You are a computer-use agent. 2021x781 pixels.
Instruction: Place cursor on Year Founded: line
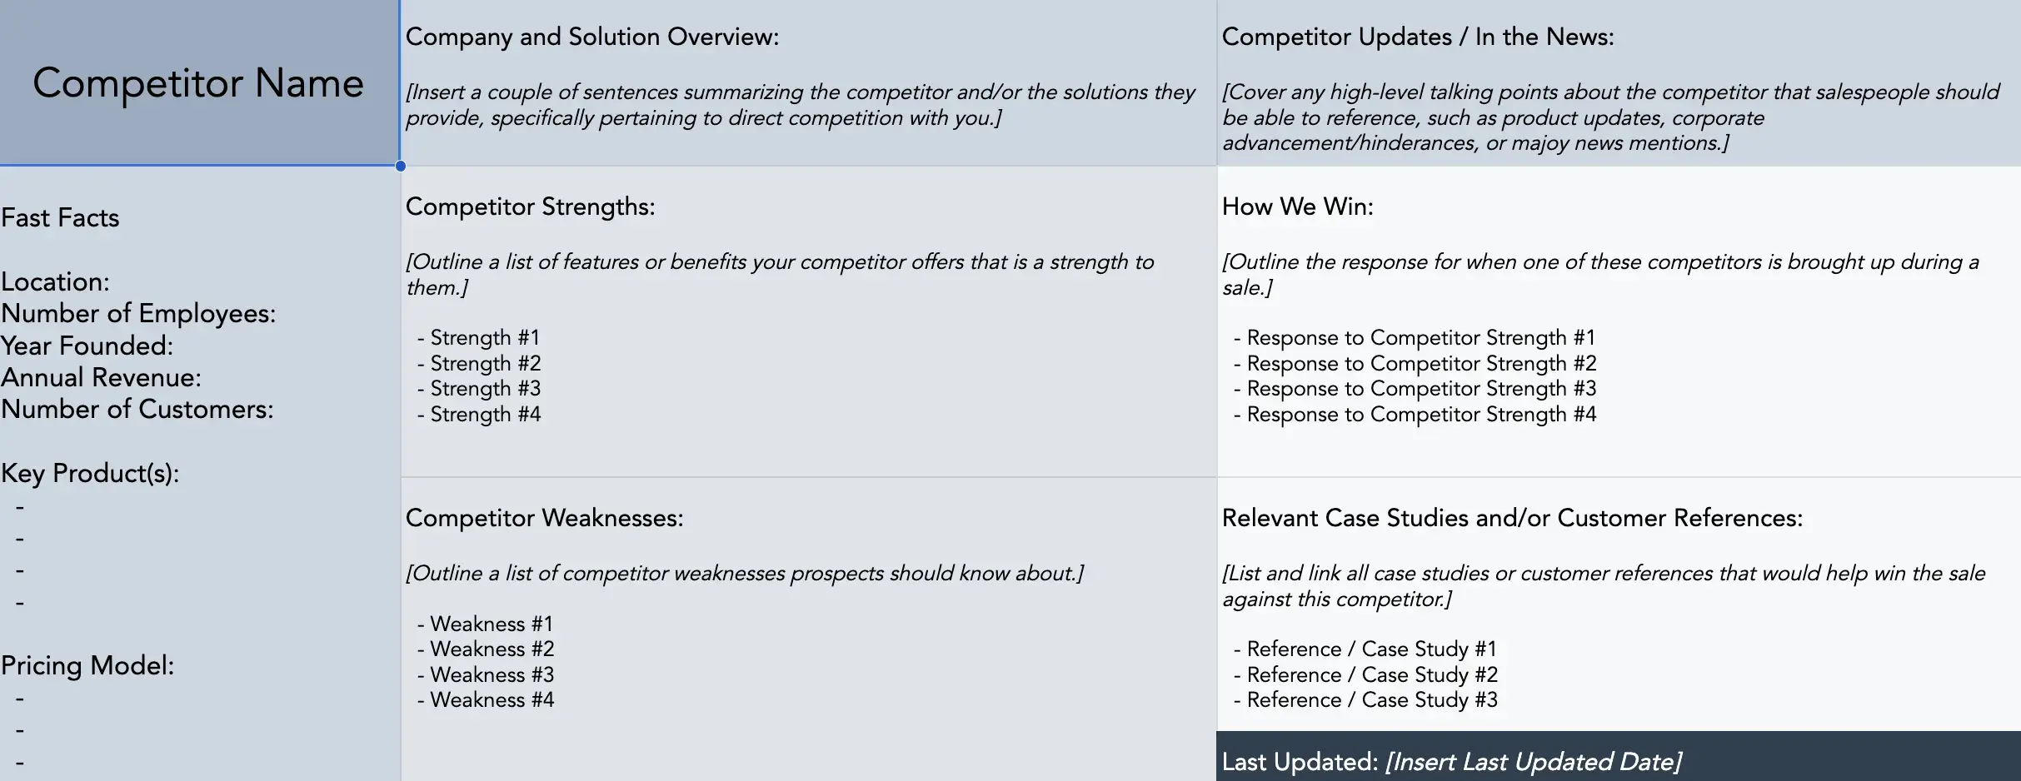(x=87, y=346)
